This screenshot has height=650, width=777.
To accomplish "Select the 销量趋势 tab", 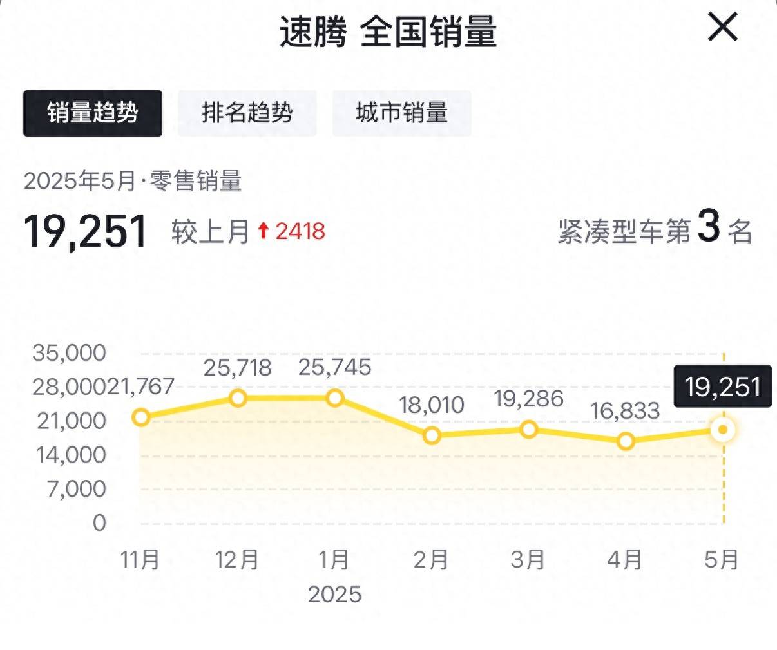I will tap(93, 113).
